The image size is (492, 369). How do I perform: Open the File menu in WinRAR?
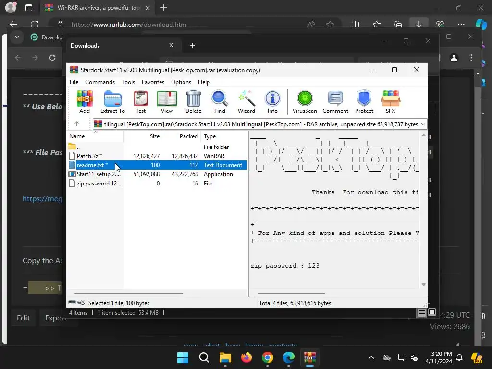pyautogui.click(x=74, y=82)
